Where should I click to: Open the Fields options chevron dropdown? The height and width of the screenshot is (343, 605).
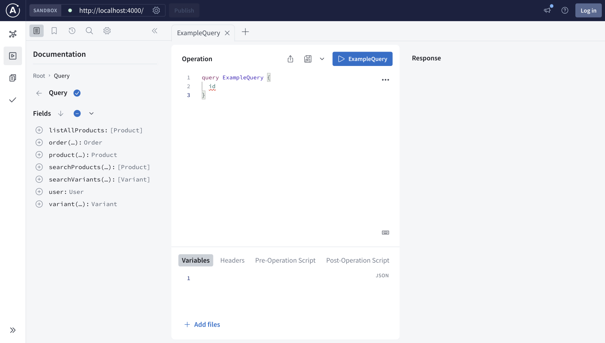click(91, 114)
